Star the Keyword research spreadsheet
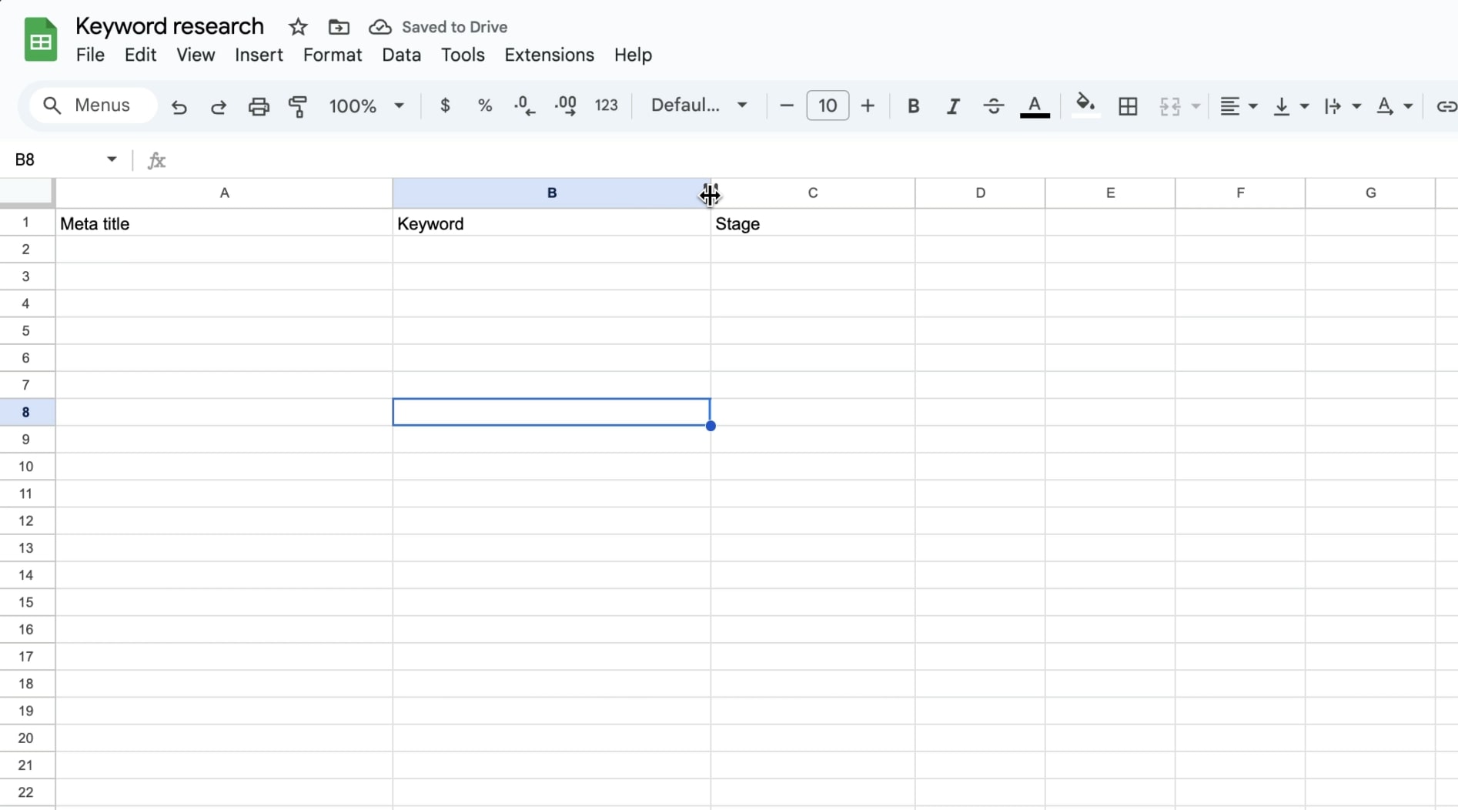The height and width of the screenshot is (810, 1458). click(299, 26)
